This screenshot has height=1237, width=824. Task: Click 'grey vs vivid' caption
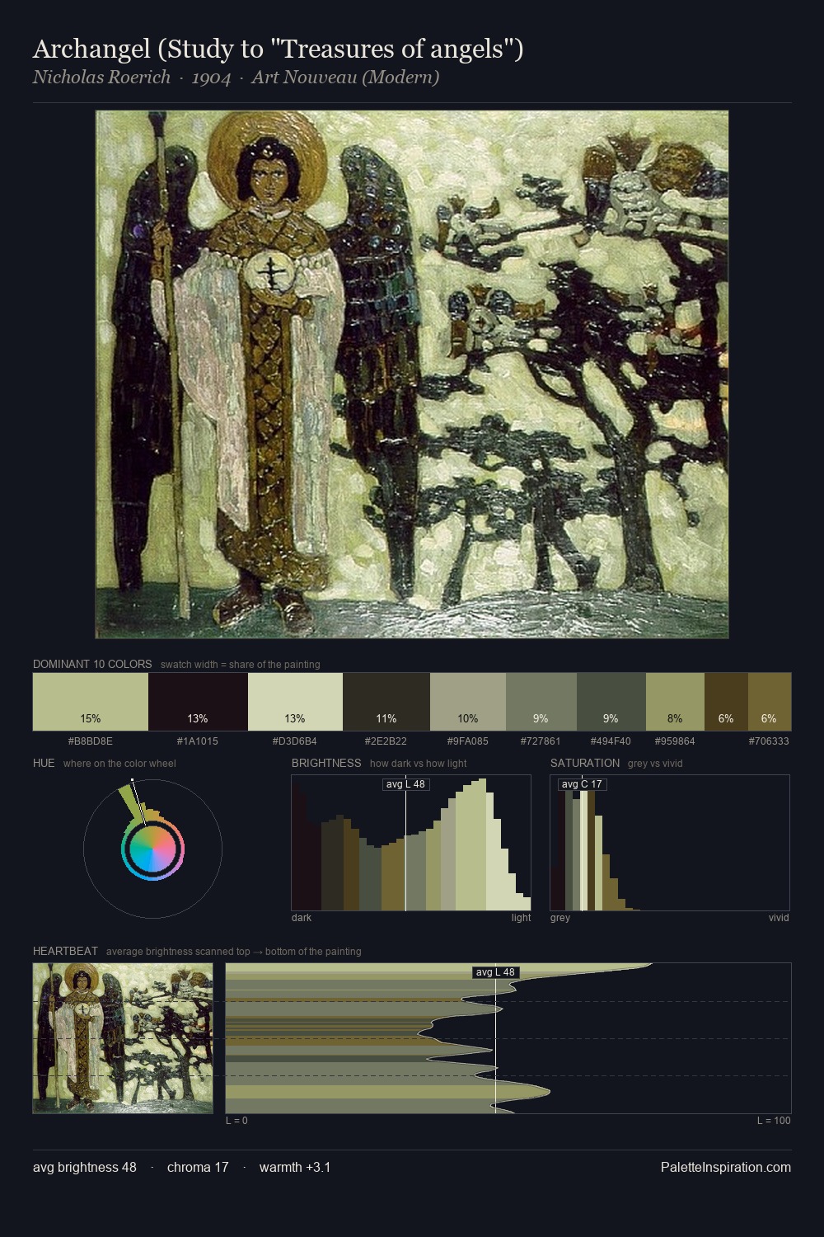coord(655,763)
